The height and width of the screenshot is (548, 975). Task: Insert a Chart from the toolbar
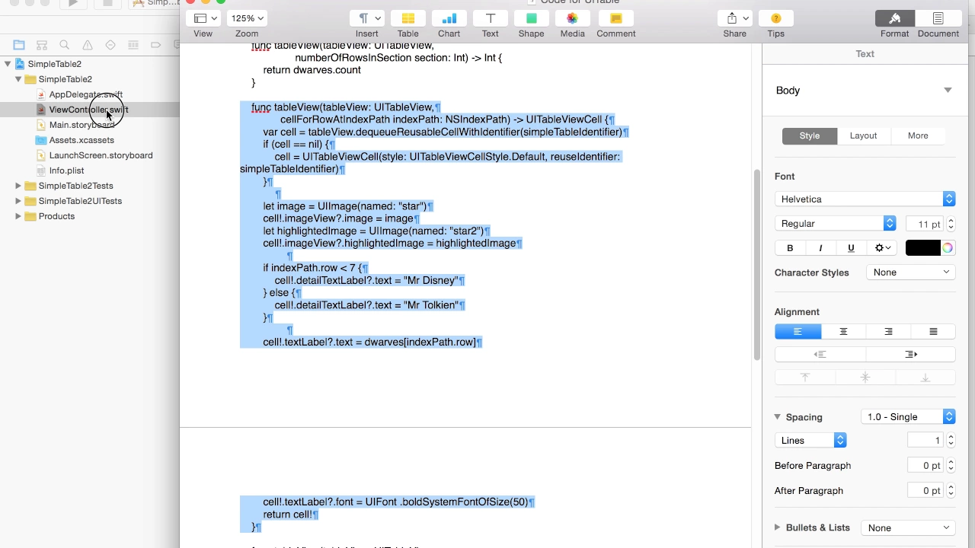(x=449, y=18)
